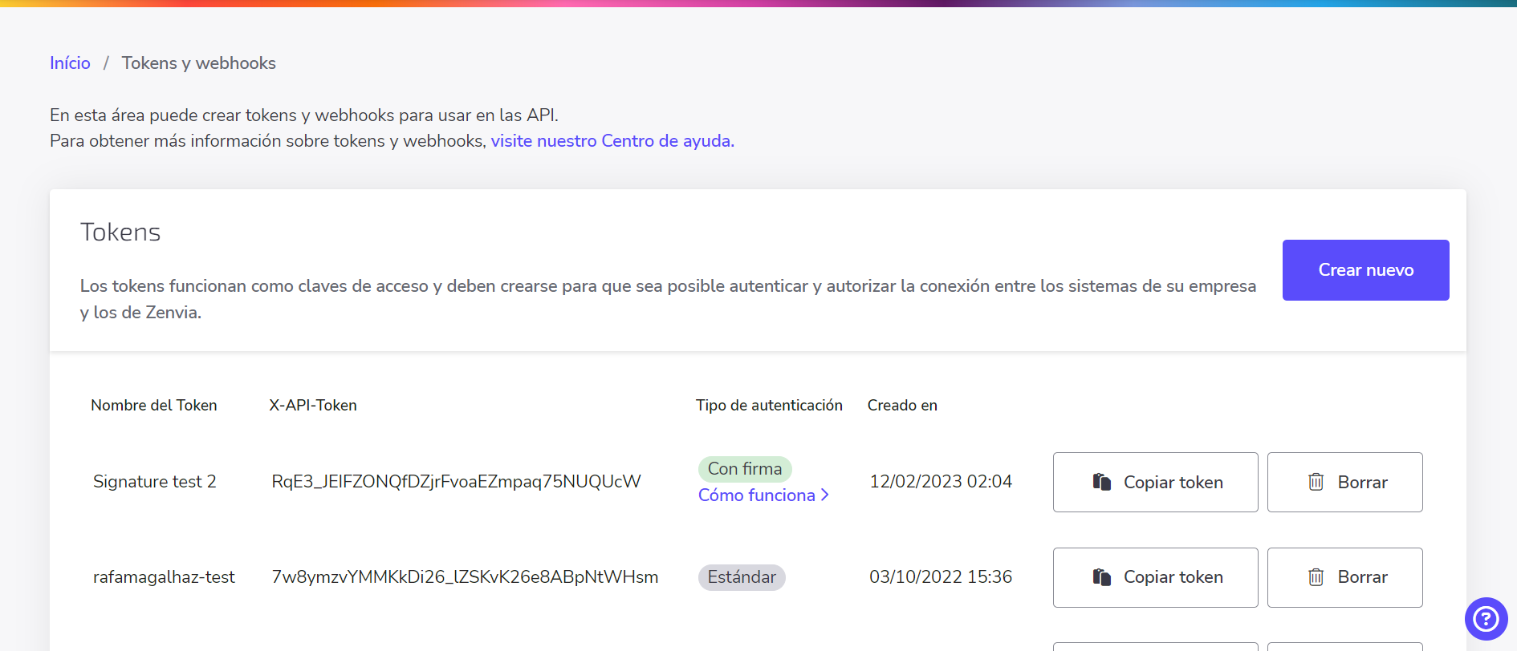Click the Estándar badge

(x=742, y=577)
